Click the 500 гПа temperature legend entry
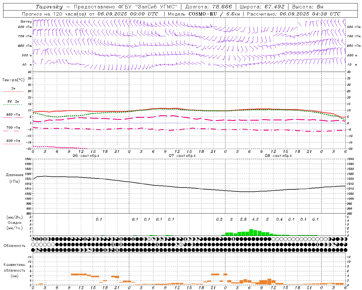The width and height of the screenshot is (362, 290). point(13,141)
